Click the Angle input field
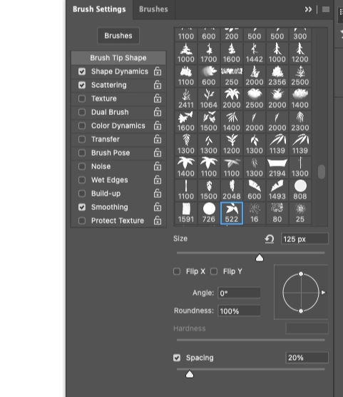 (239, 293)
